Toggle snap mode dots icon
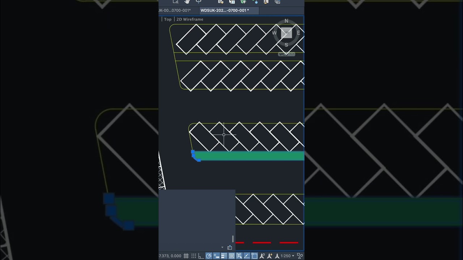The width and height of the screenshot is (463, 260). tap(194, 256)
